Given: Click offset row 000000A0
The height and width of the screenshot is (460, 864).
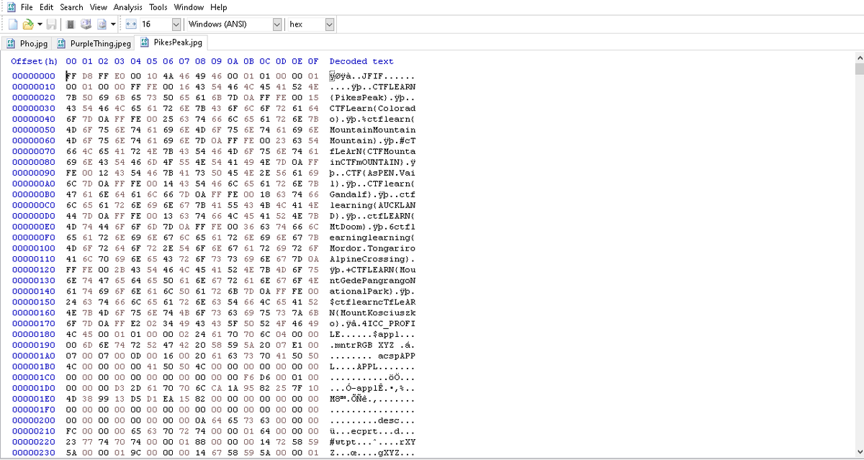Looking at the screenshot, I should pyautogui.click(x=33, y=184).
